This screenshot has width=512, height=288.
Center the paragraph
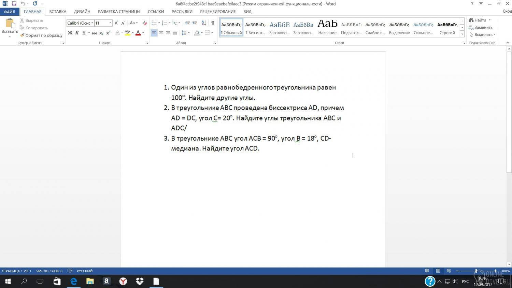[x=161, y=33]
